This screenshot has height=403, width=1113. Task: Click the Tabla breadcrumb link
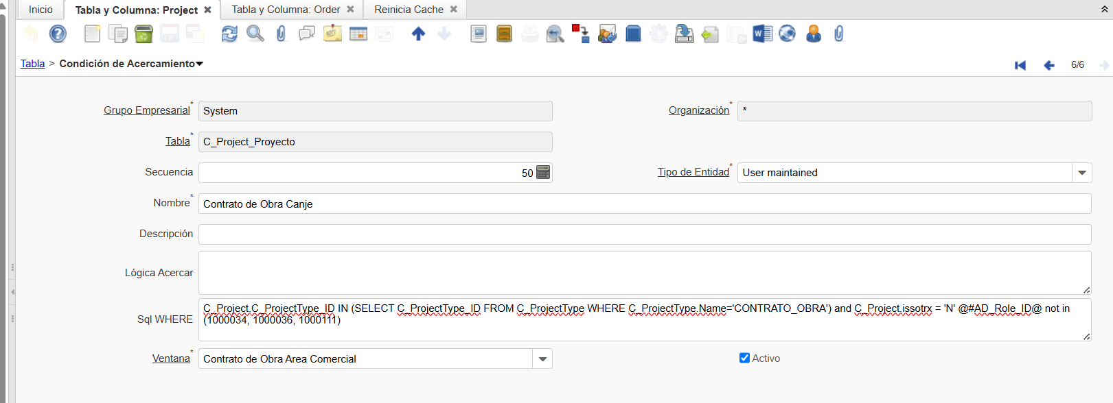[x=32, y=64]
